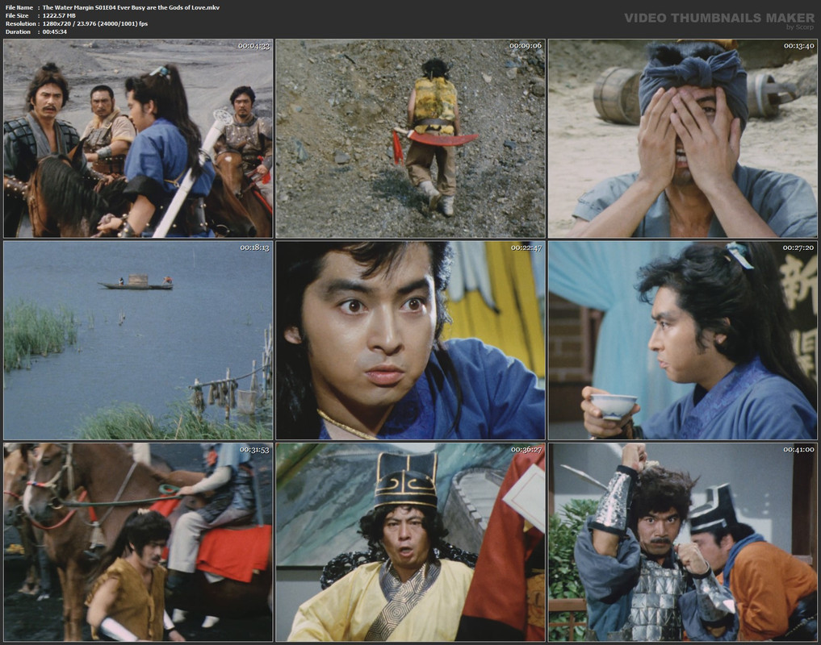Open the thumbnail timestamped 00:13:40
Image resolution: width=821 pixels, height=645 pixels.
point(683,139)
